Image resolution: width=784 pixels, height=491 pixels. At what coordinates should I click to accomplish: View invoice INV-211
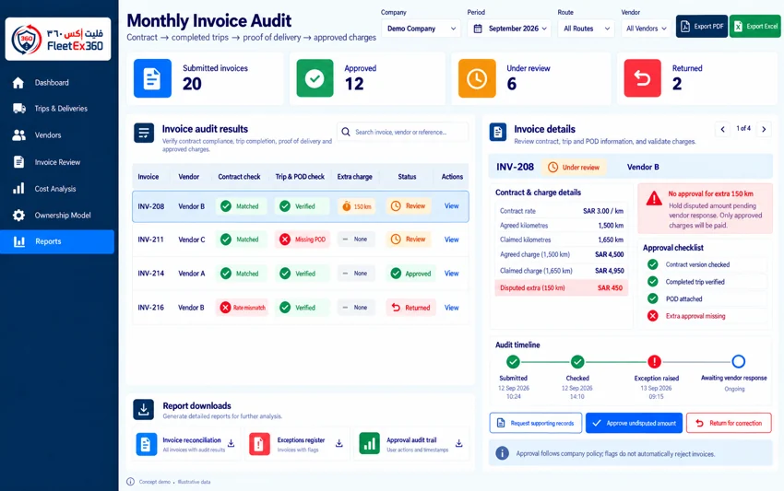452,240
